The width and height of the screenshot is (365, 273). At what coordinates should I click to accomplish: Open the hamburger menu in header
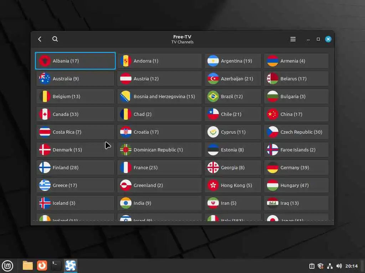click(293, 39)
